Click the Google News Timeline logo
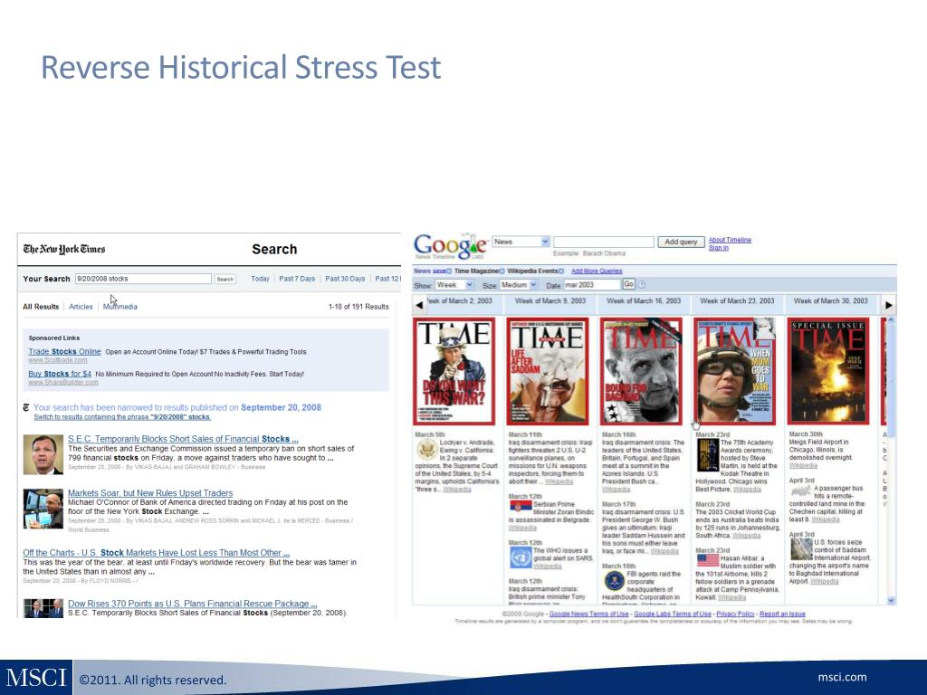Image resolution: width=927 pixels, height=695 pixels. (451, 246)
